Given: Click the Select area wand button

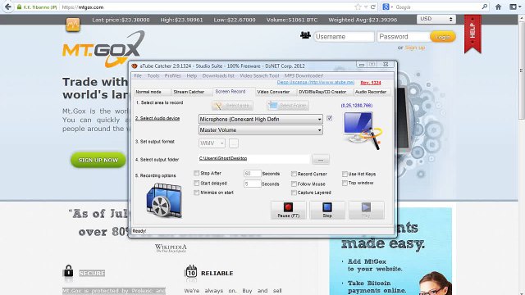Looking at the screenshot, I should (232, 106).
